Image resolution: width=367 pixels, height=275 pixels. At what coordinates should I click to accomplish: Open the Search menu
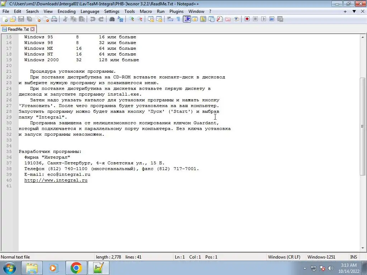(x=32, y=11)
